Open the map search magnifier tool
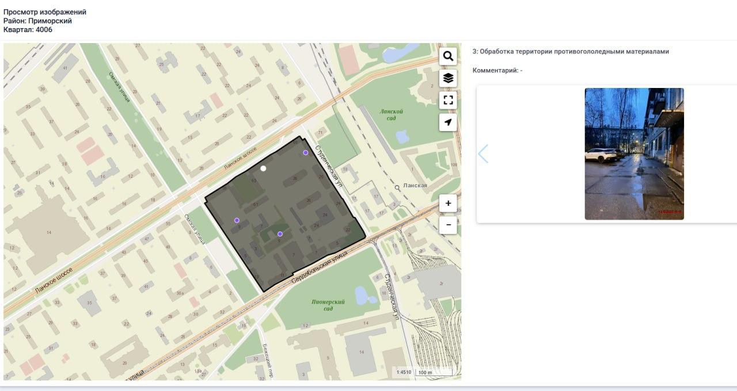737x391 pixels. (448, 56)
